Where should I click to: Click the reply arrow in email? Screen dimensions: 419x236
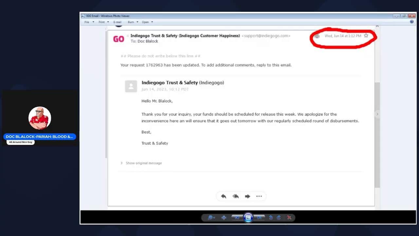[224, 196]
